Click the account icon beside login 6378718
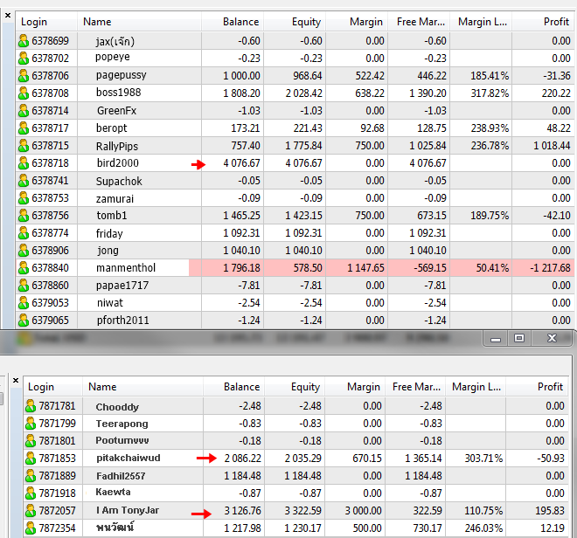The image size is (577, 538). pos(24,163)
